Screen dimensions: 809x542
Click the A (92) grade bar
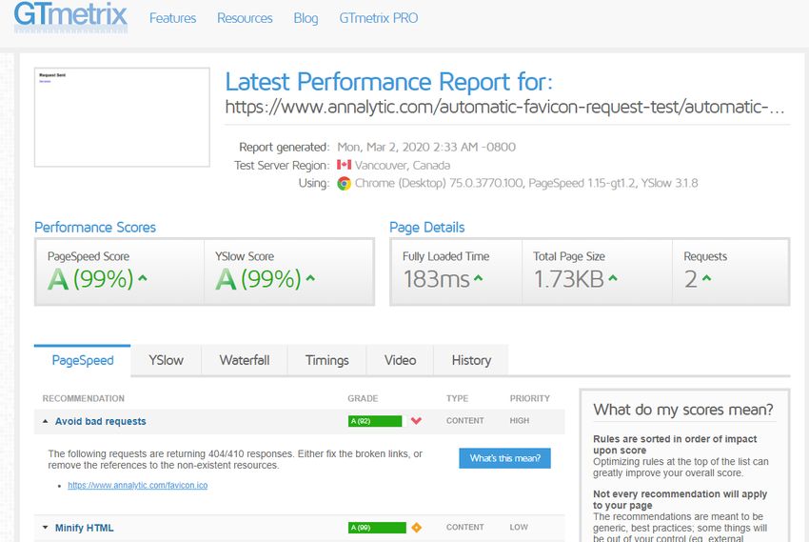375,421
